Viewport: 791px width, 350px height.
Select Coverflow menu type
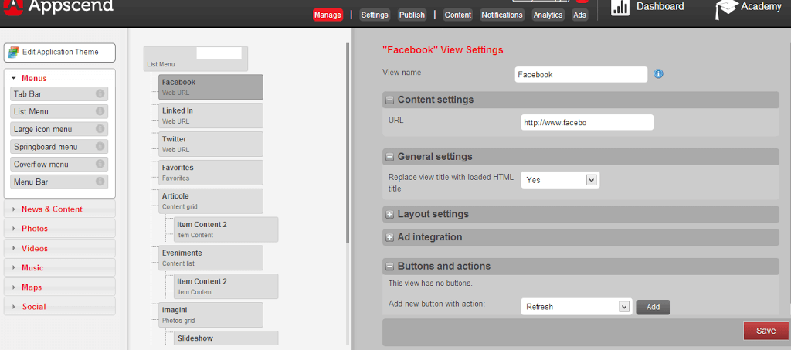(59, 165)
